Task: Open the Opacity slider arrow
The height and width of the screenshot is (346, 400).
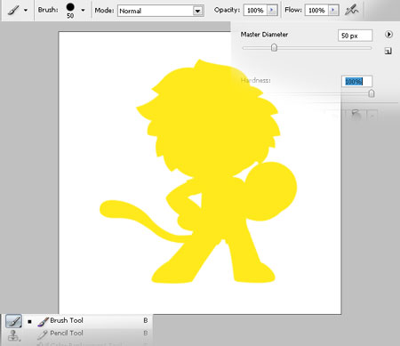Action: [x=271, y=11]
